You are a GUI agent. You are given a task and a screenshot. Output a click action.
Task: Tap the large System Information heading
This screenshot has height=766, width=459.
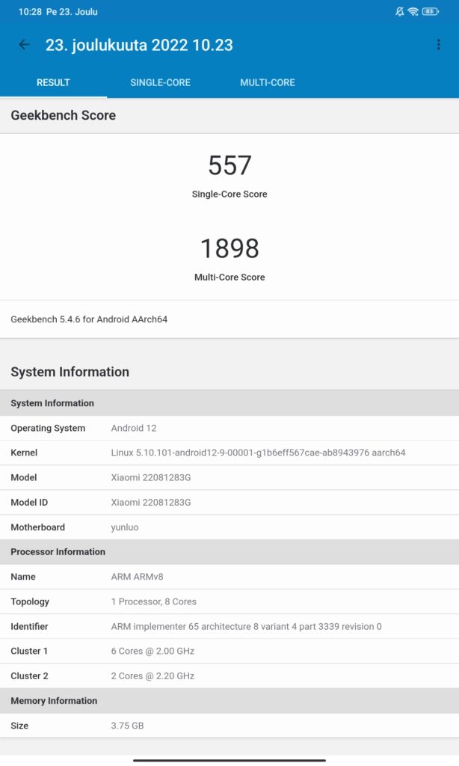(70, 372)
